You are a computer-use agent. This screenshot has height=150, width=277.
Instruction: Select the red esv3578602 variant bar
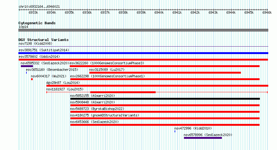click(x=143, y=60)
